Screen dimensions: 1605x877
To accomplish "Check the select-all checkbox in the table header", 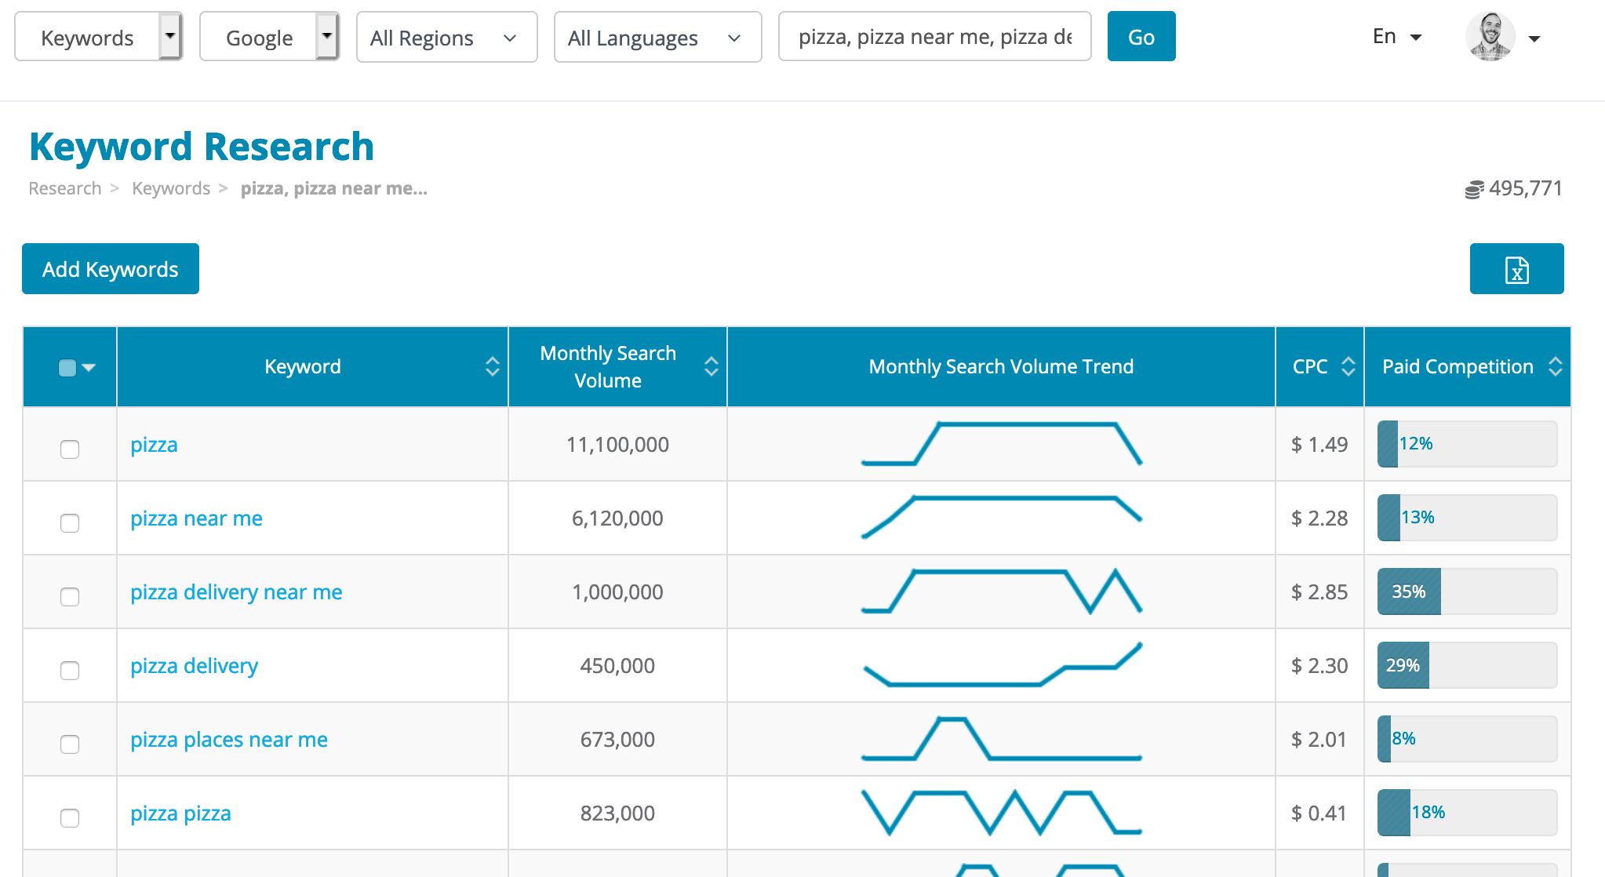I will click(67, 366).
